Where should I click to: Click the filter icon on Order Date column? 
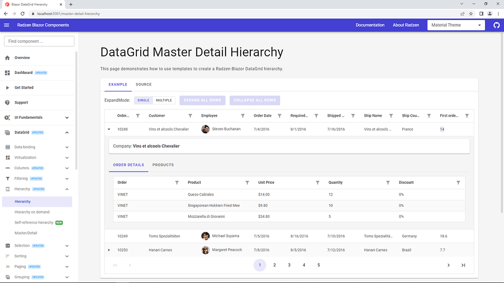279,116
